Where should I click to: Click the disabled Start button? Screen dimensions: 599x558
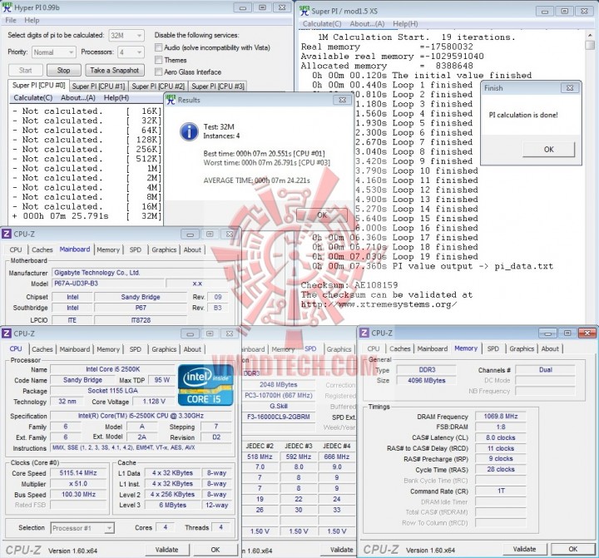pos(26,71)
